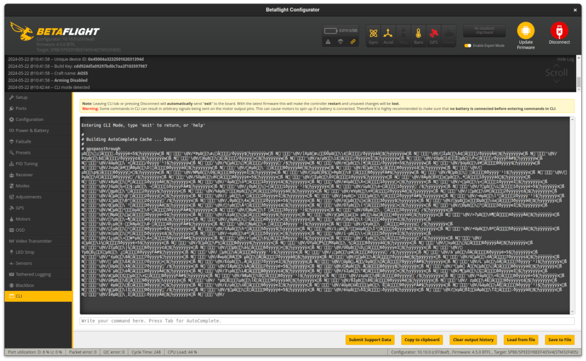Click the battery voltage indicator icon
This screenshot has height=361, width=586.
331,30
